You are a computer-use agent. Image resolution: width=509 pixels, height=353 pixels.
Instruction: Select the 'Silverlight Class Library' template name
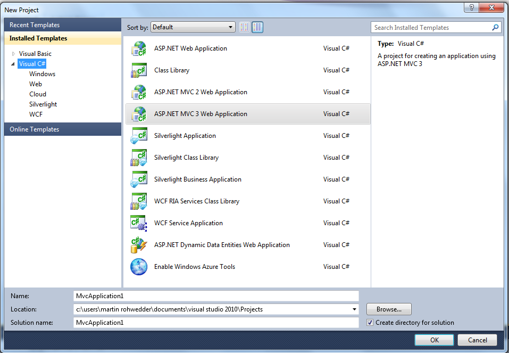tap(186, 158)
